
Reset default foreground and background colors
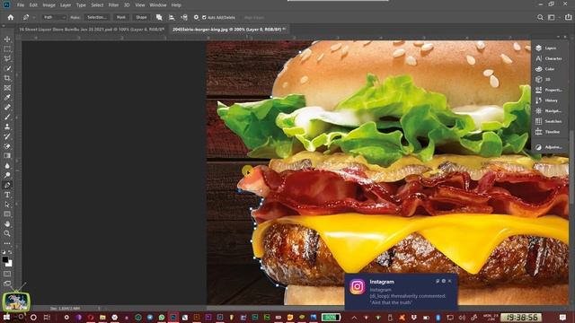4,252
